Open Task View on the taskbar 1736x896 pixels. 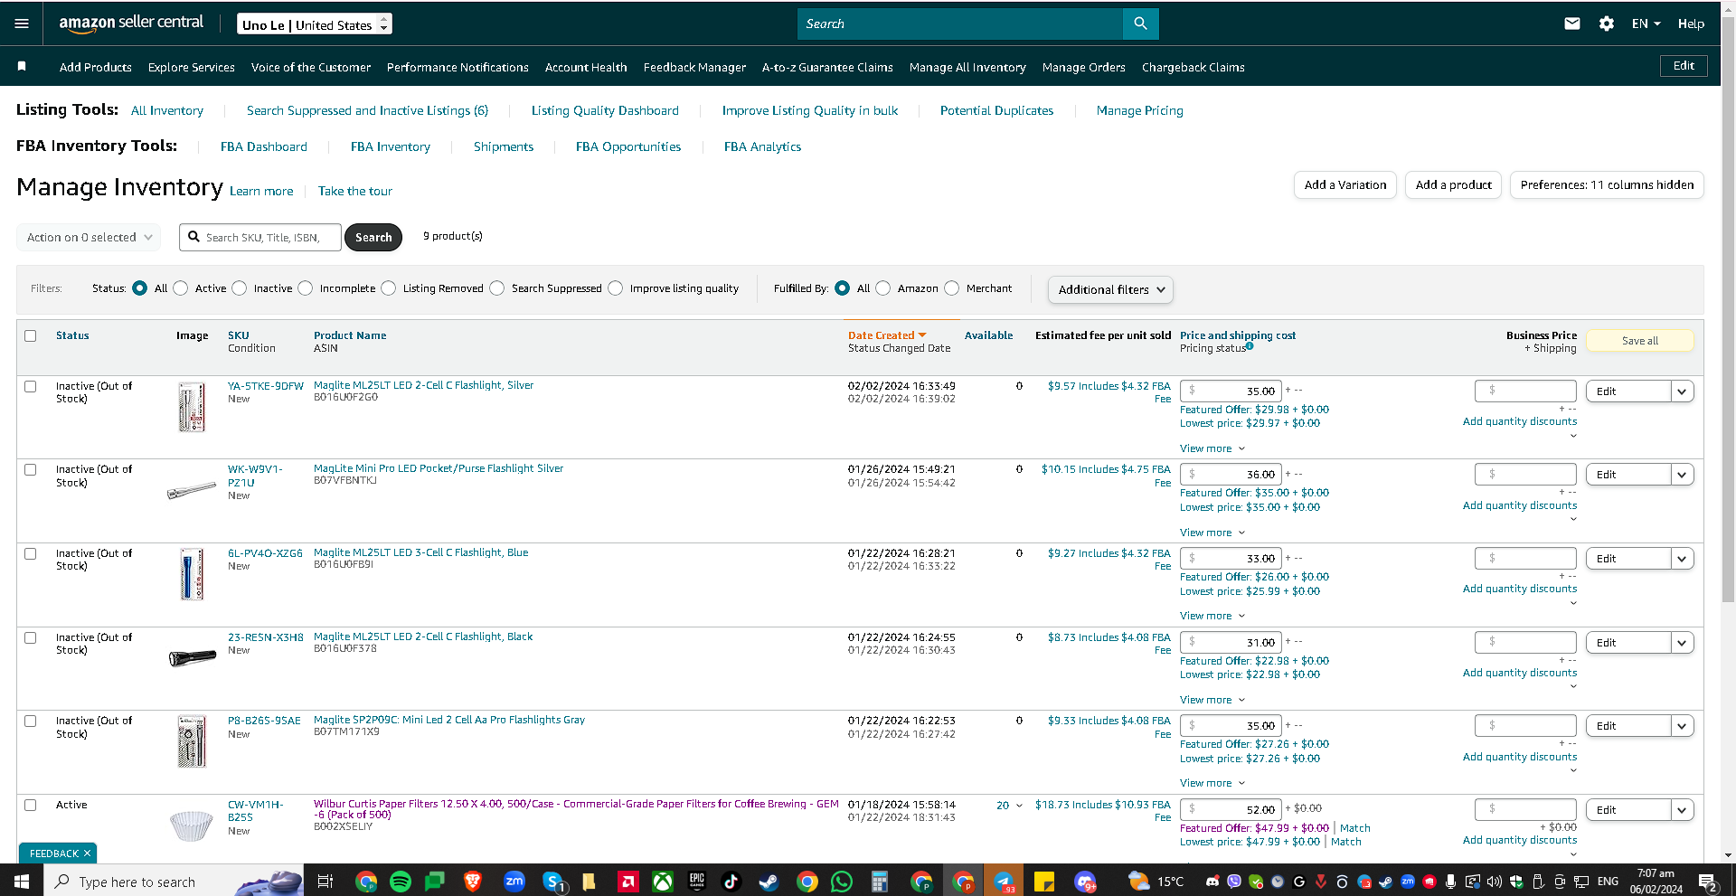click(325, 882)
